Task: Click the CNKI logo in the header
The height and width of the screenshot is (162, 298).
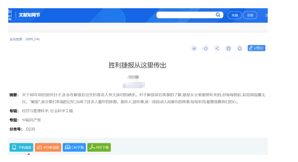Action: click(10, 15)
